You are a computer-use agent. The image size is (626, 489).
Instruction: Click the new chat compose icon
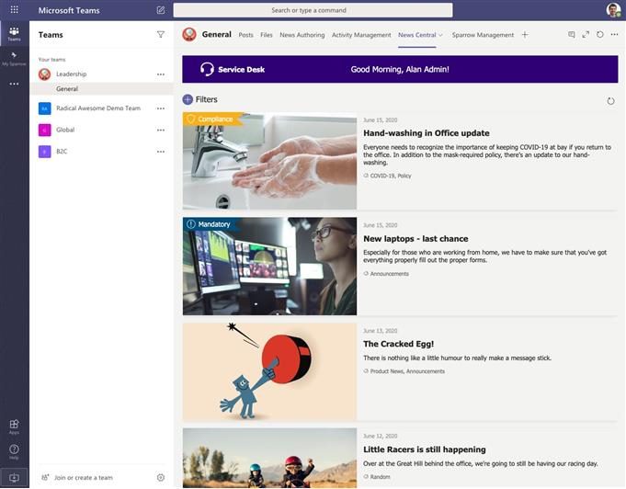(161, 10)
